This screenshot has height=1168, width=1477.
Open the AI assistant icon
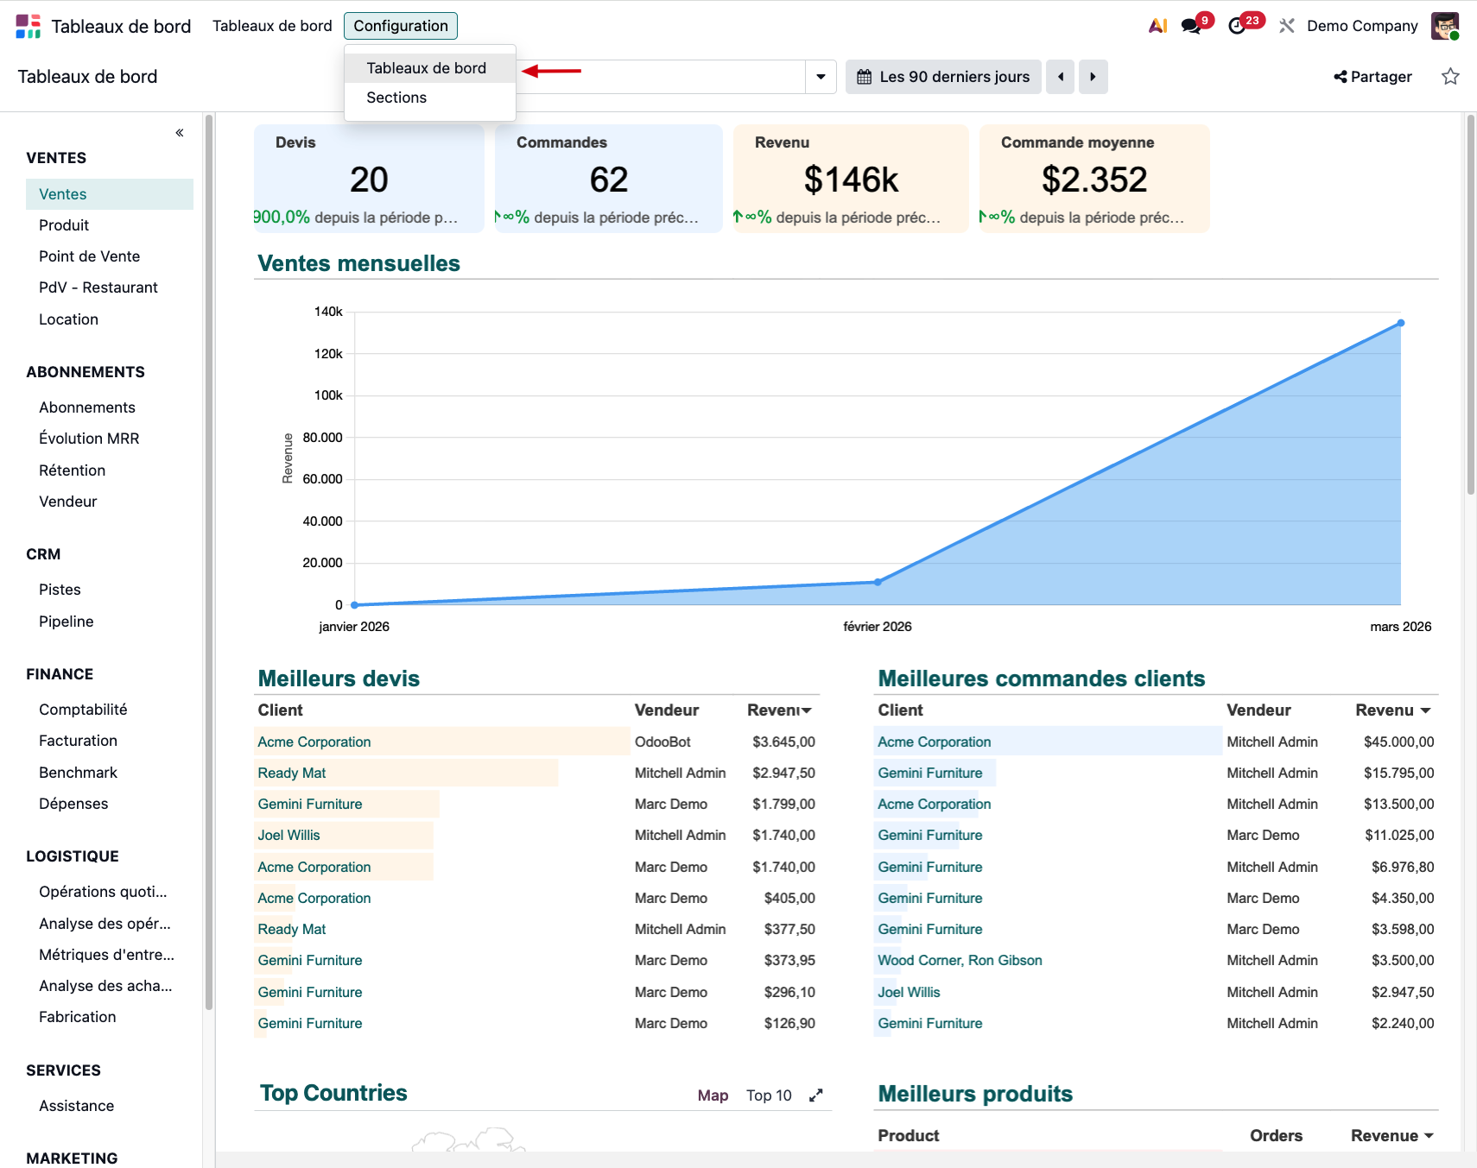pos(1157,26)
